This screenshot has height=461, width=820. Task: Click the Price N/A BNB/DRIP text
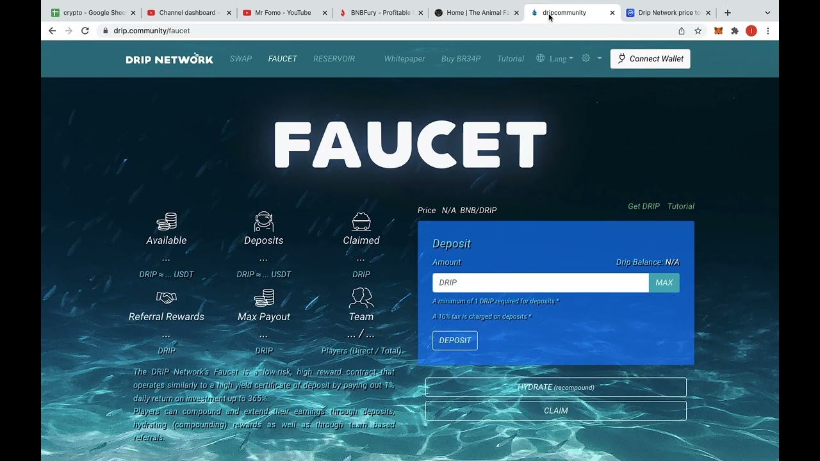[457, 210]
